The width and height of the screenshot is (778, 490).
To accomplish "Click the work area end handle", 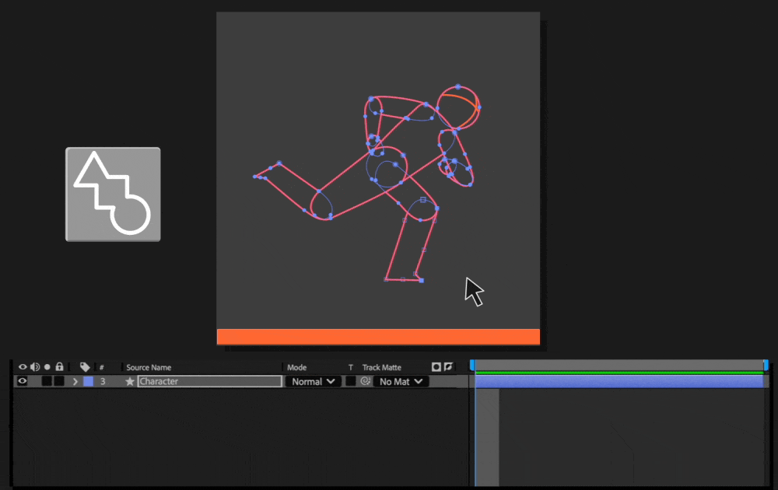I will click(766, 366).
